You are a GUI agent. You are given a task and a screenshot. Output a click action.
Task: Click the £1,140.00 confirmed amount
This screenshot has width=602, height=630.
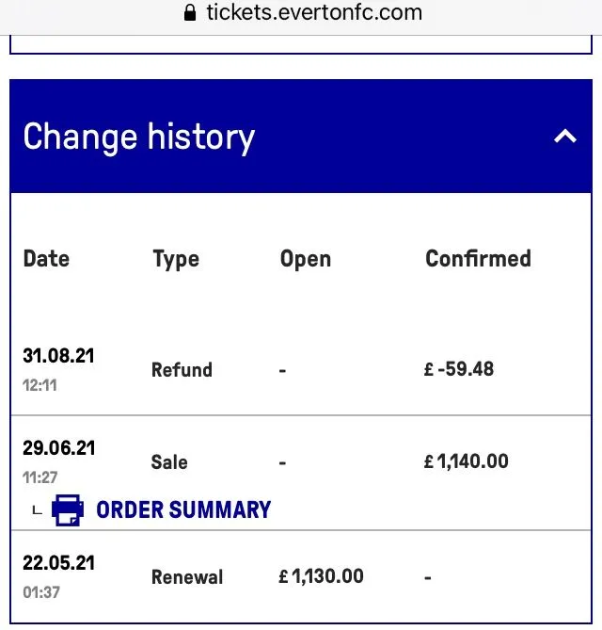[467, 461]
